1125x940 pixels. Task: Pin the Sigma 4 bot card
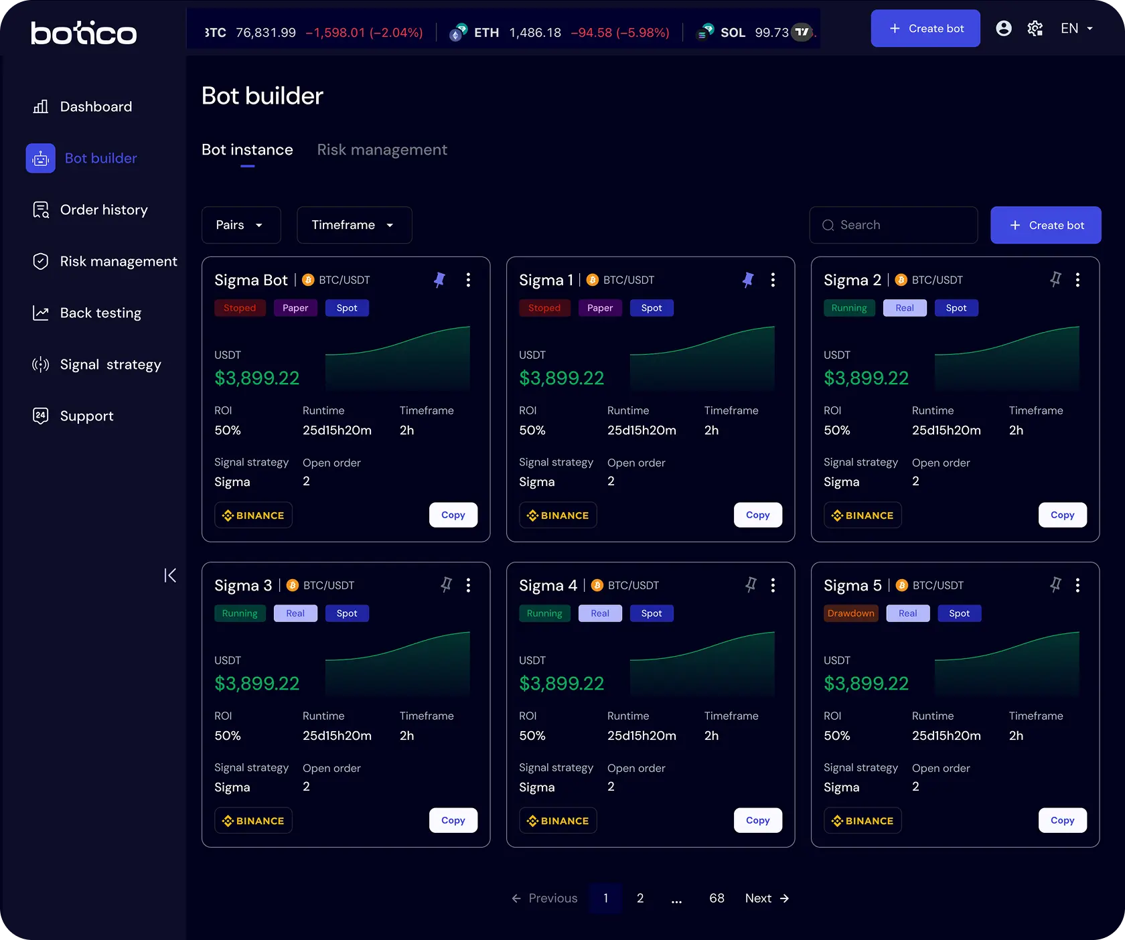[x=751, y=585]
